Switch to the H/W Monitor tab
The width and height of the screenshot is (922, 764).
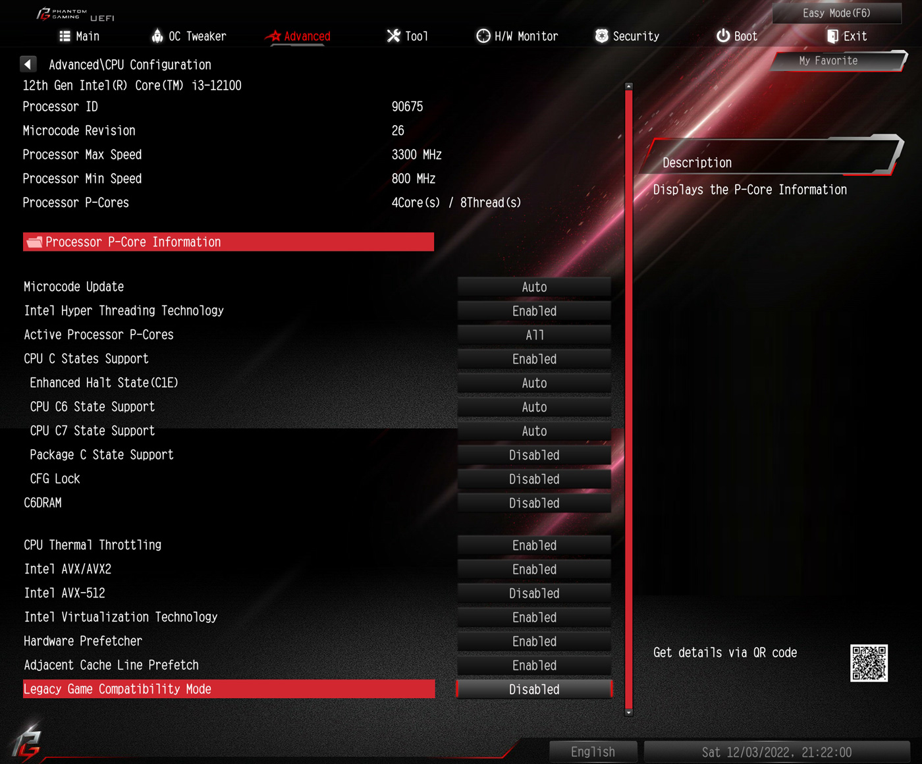(517, 36)
